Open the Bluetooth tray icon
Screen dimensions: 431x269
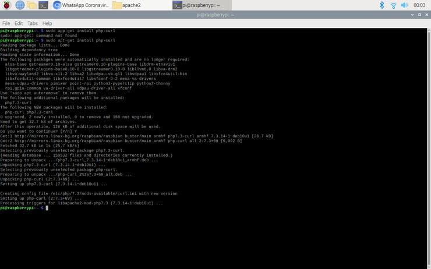click(381, 5)
